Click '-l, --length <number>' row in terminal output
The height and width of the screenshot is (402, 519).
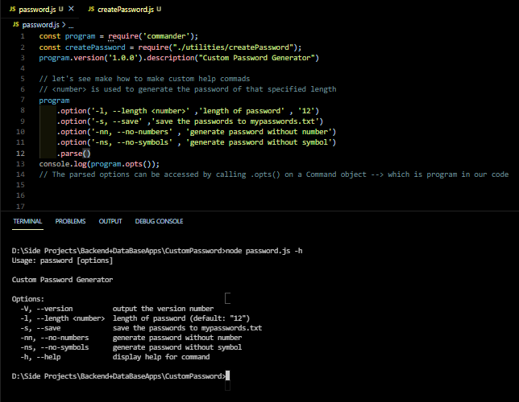(135, 318)
